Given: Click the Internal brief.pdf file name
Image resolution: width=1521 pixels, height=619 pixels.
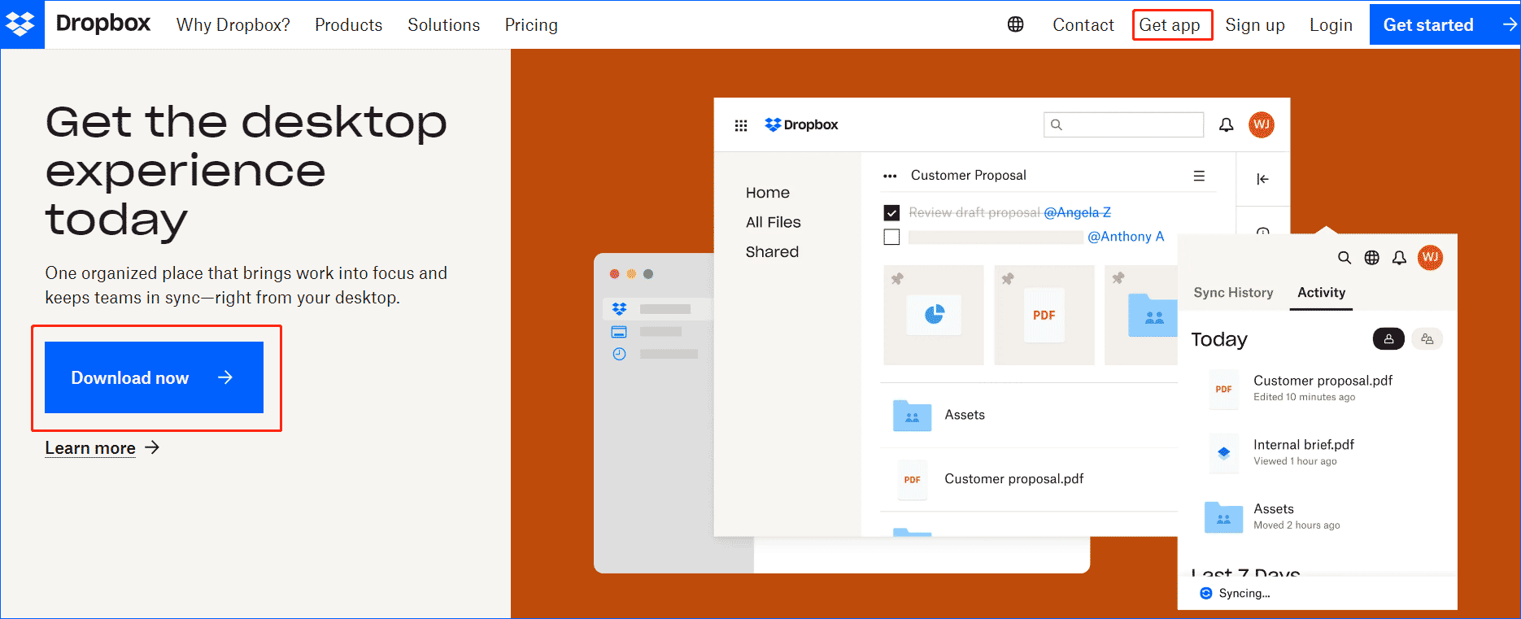Looking at the screenshot, I should [1303, 445].
